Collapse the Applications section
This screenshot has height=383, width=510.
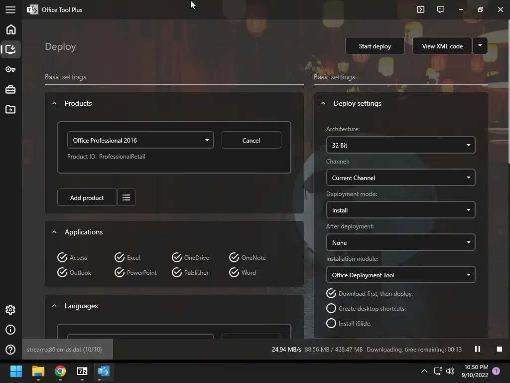pos(54,232)
